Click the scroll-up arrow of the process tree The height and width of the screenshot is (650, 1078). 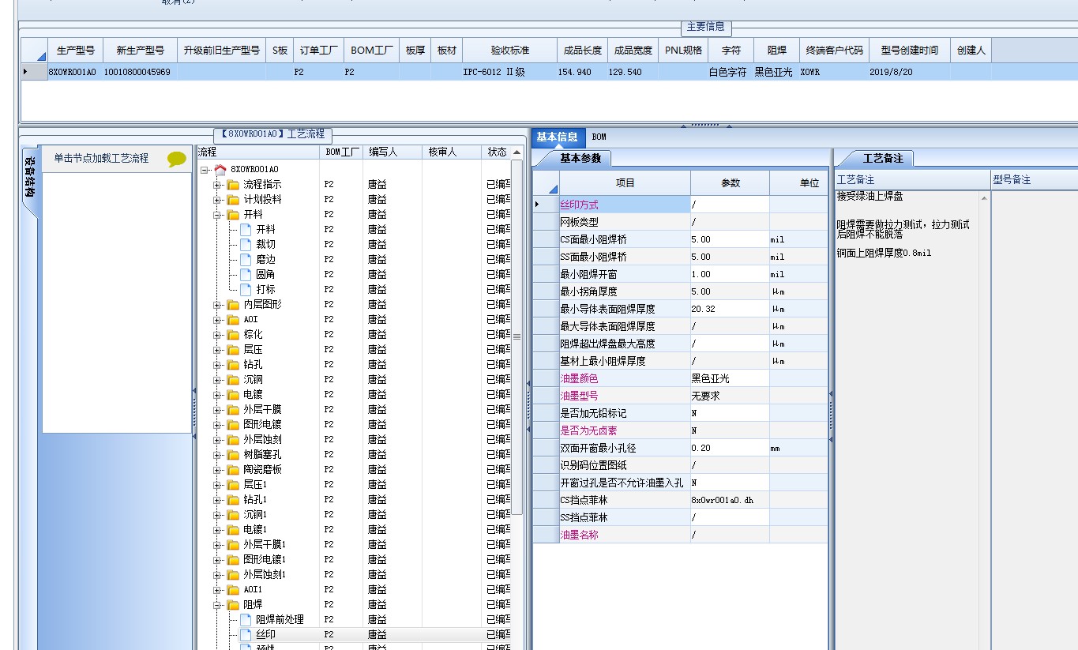click(516, 152)
